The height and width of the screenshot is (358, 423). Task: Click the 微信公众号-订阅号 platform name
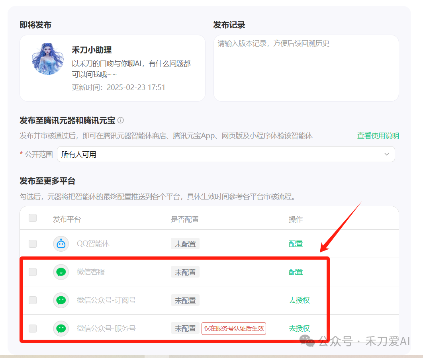[x=106, y=300]
